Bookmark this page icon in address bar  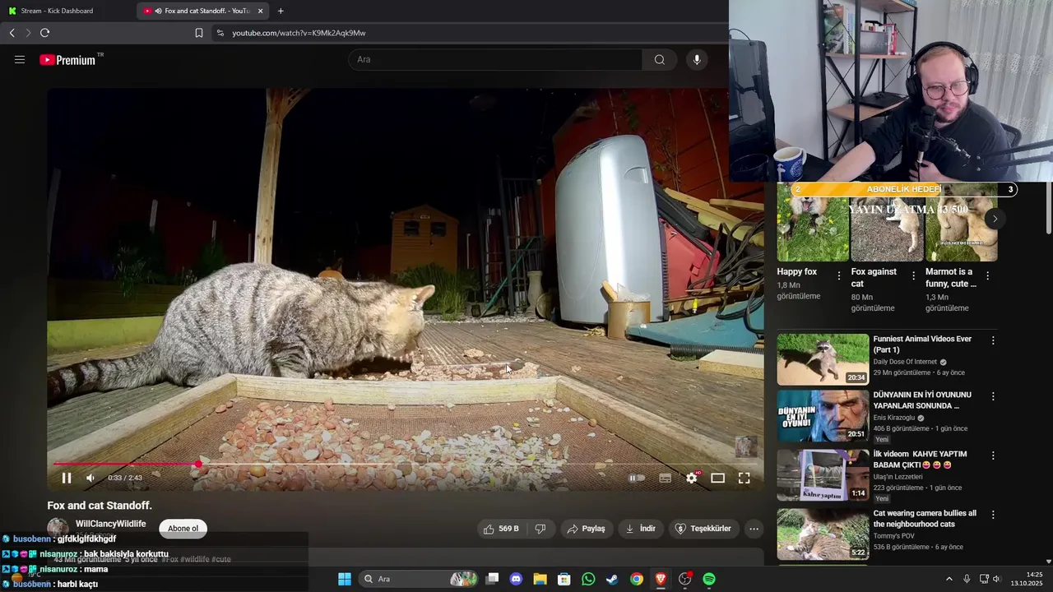[x=198, y=33]
